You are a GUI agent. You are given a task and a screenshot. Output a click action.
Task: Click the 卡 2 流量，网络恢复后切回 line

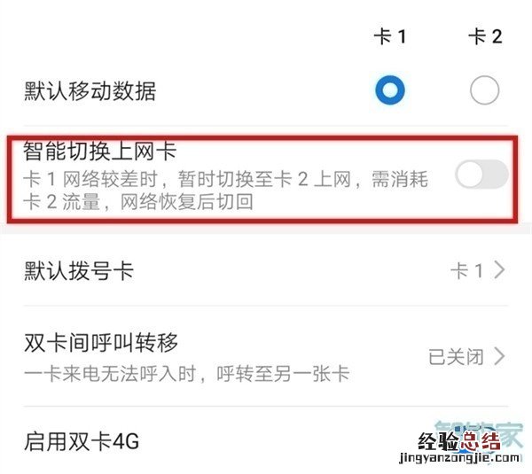click(138, 201)
